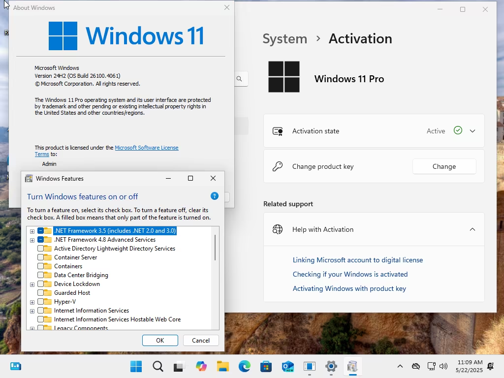Open taskbar Search

pos(158,366)
